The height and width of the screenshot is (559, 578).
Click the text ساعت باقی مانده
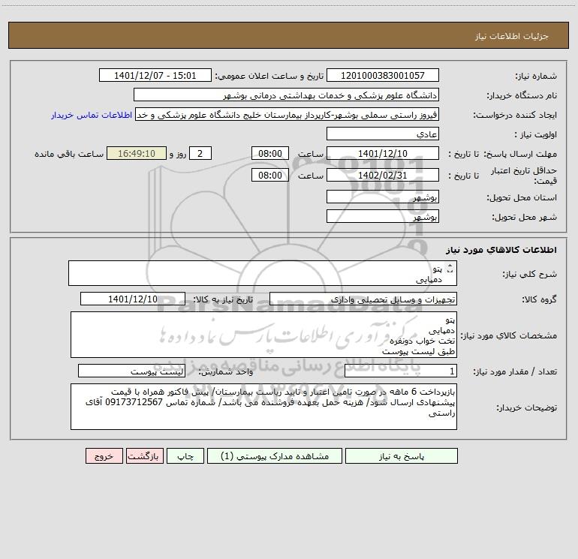[69, 154]
